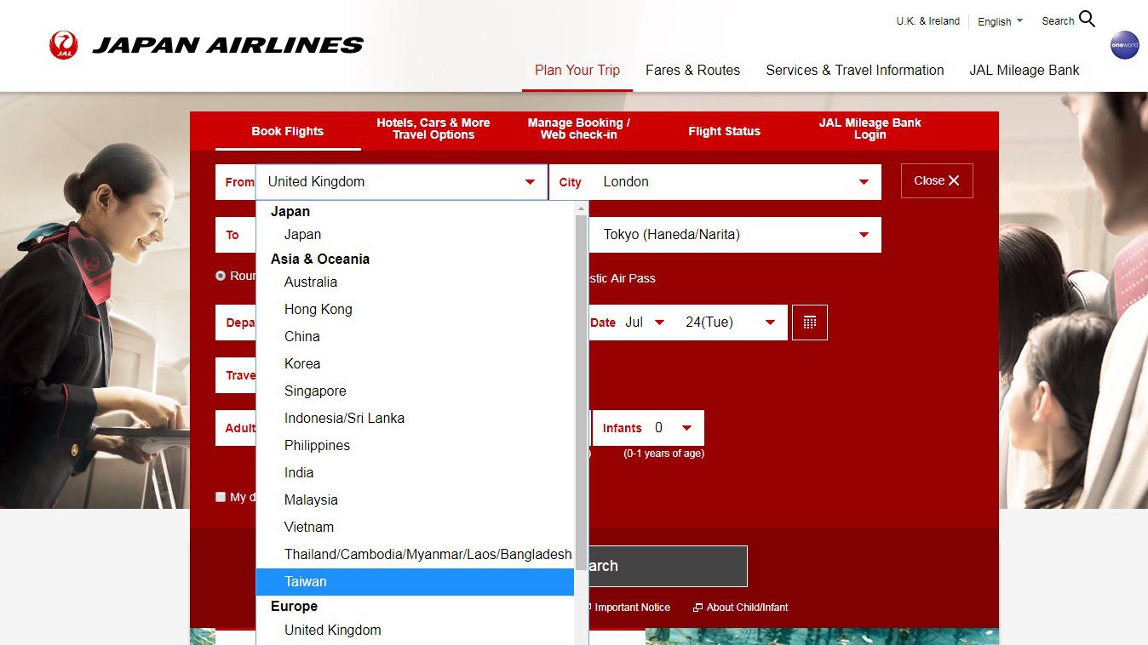Click the search magnifier icon
Image resolution: width=1148 pixels, height=645 pixels.
point(1087,20)
